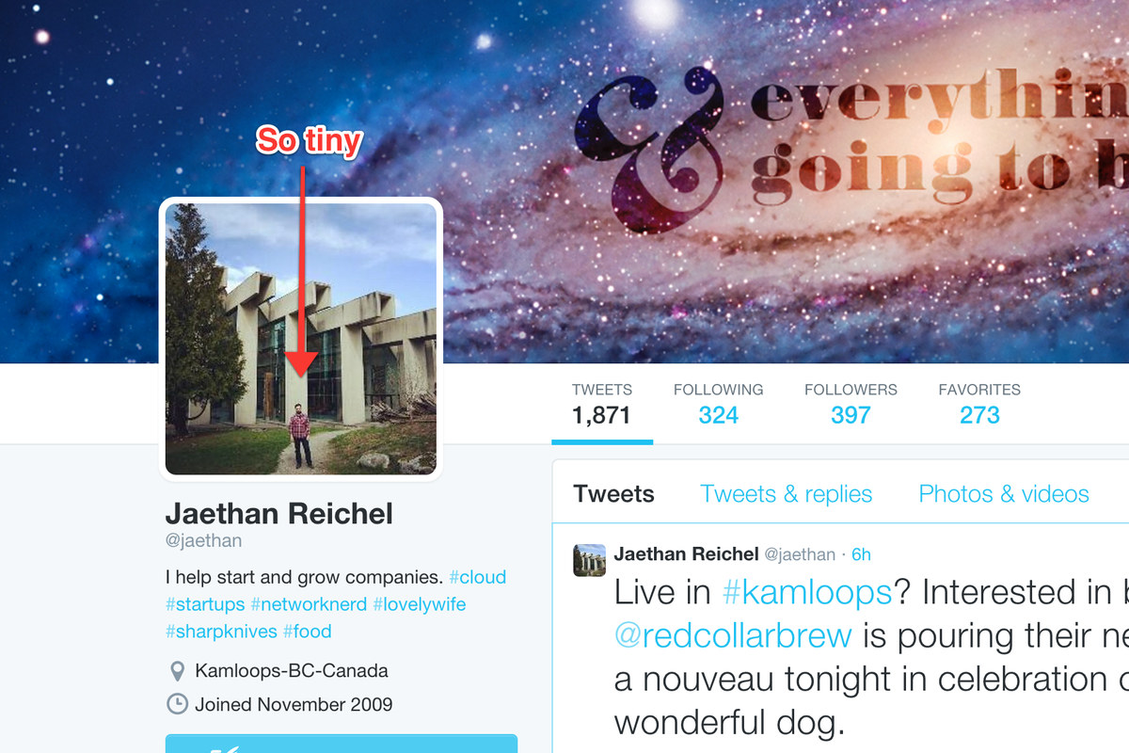This screenshot has height=753, width=1129.
Task: Click the #food hashtag in the bio
Action: 307,632
